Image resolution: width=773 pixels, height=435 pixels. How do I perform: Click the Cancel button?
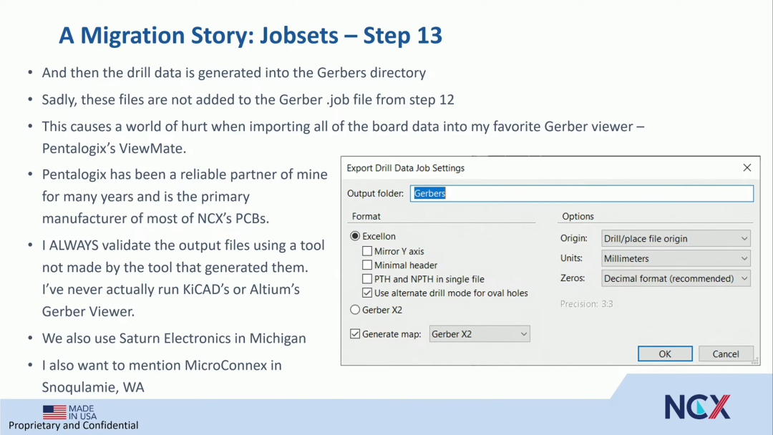point(726,353)
